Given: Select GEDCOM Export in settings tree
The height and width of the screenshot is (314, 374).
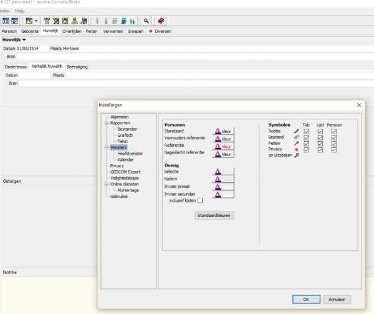Looking at the screenshot, I should tap(125, 172).
